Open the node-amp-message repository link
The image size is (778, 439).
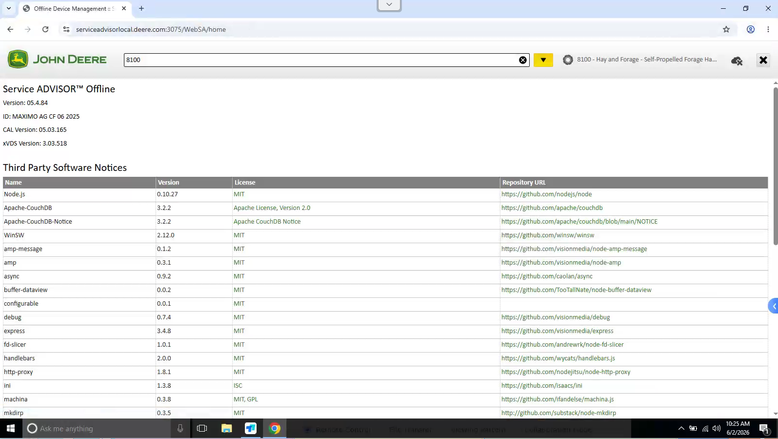tap(574, 249)
